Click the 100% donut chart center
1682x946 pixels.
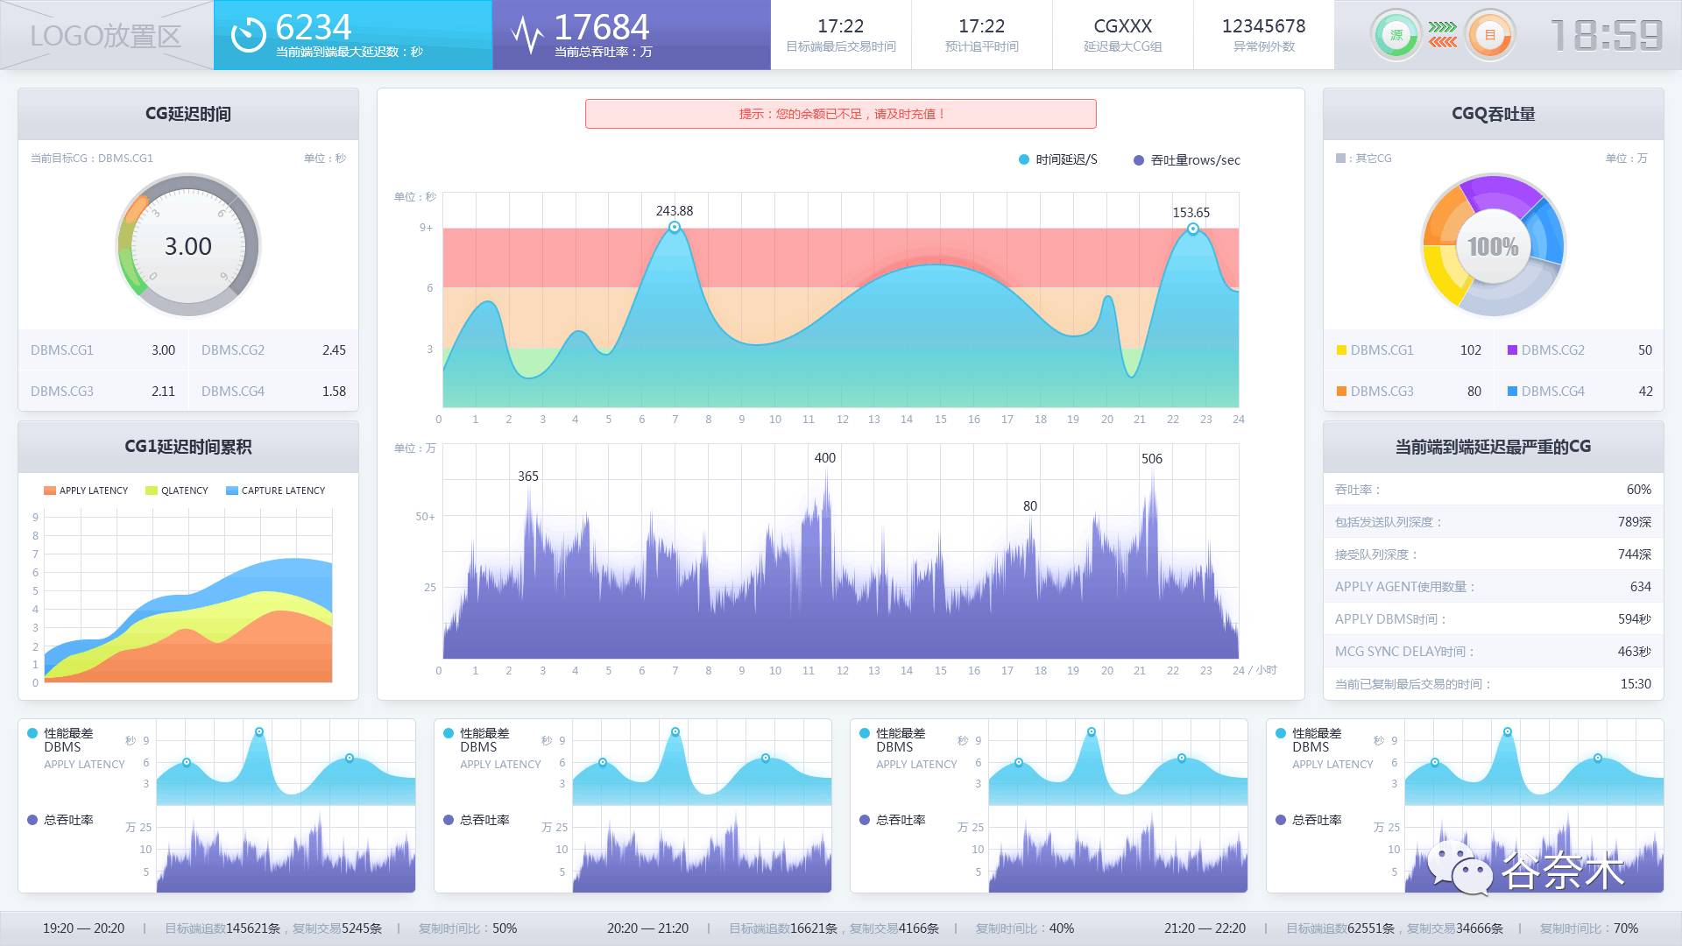tap(1493, 247)
